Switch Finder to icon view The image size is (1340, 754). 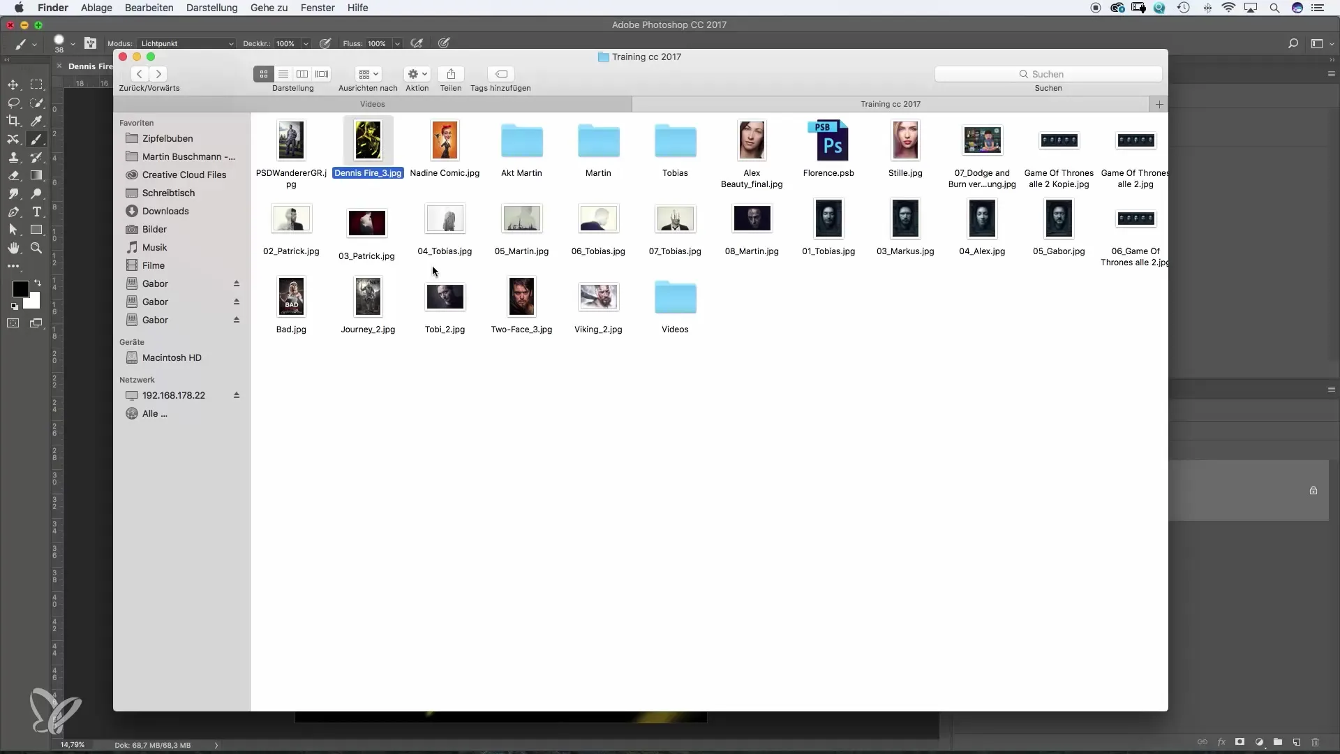(x=264, y=74)
